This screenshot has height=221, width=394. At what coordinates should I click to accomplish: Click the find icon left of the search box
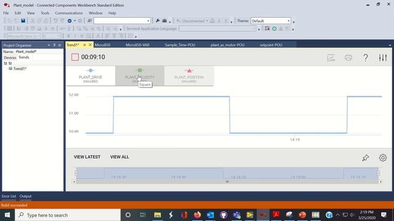[x=89, y=21]
